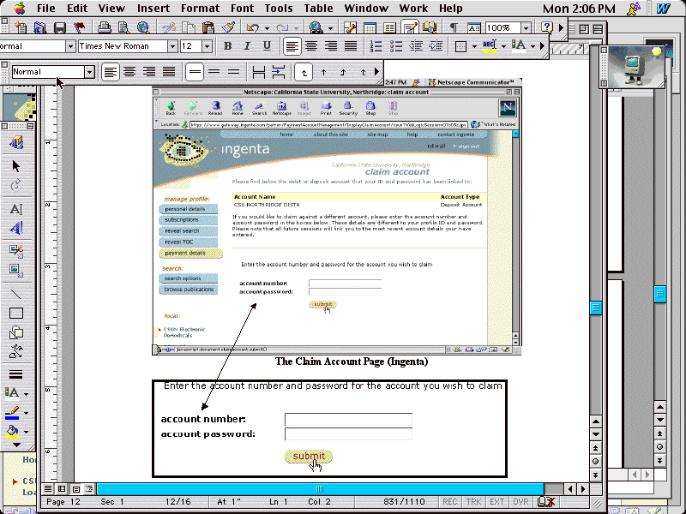Screen dimensions: 686x514
Task: Toggle Underline formatting
Action: (267, 46)
